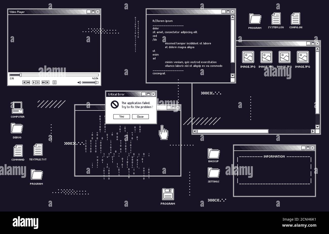Pause the video in Video Player
Screen dimensions: 329x234
pos(38,82)
